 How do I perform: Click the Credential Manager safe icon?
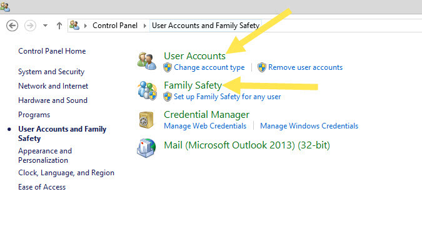tap(146, 120)
